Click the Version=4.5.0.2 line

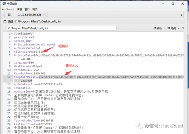[26, 70]
